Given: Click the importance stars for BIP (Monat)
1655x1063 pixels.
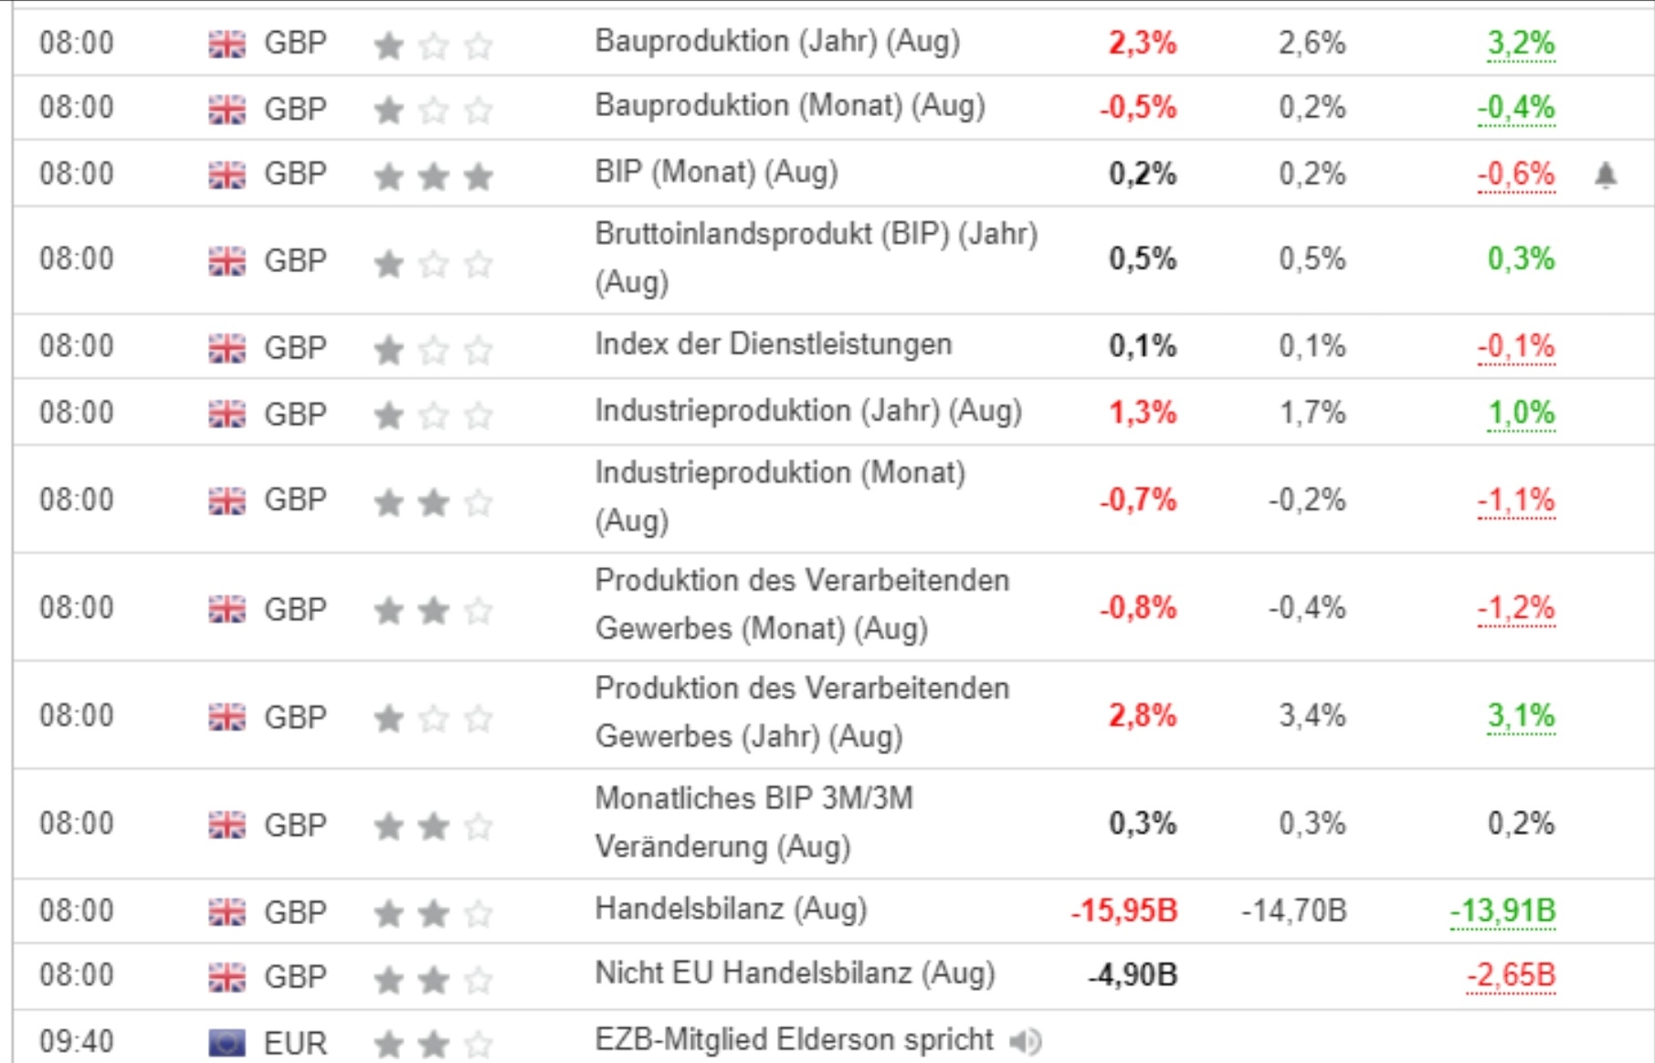Looking at the screenshot, I should click(433, 175).
